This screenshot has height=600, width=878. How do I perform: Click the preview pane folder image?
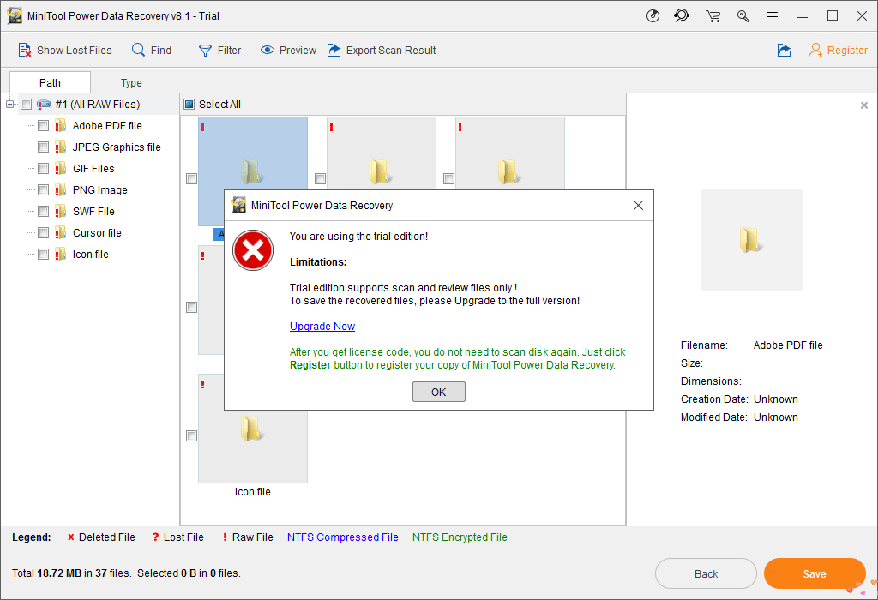[x=751, y=239]
